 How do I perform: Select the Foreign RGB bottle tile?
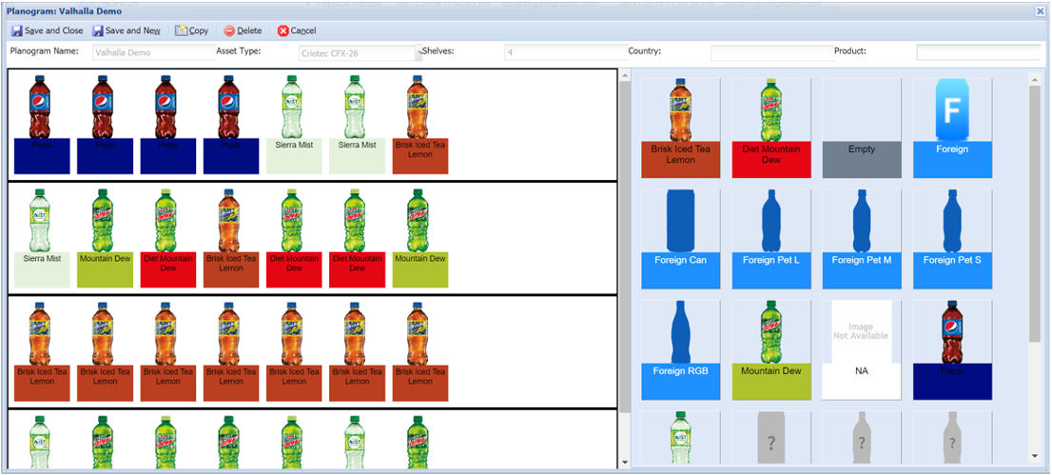click(x=680, y=349)
